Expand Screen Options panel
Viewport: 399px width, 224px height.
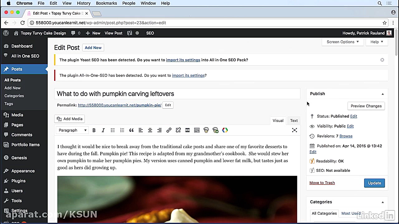click(343, 42)
